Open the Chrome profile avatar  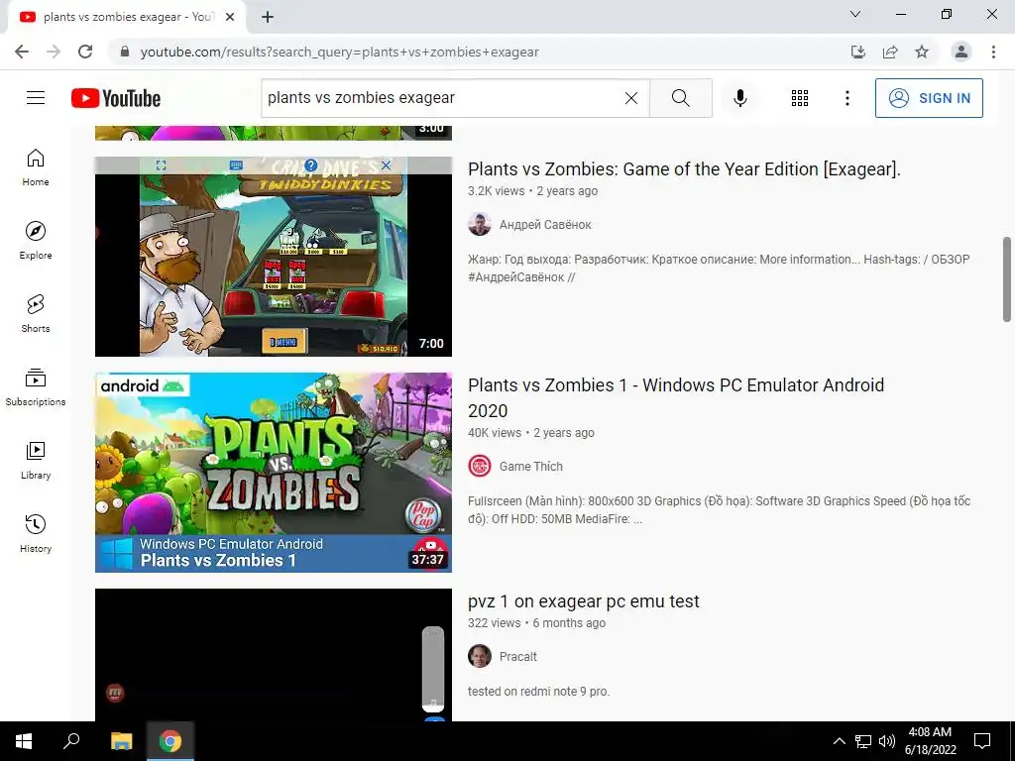(961, 52)
